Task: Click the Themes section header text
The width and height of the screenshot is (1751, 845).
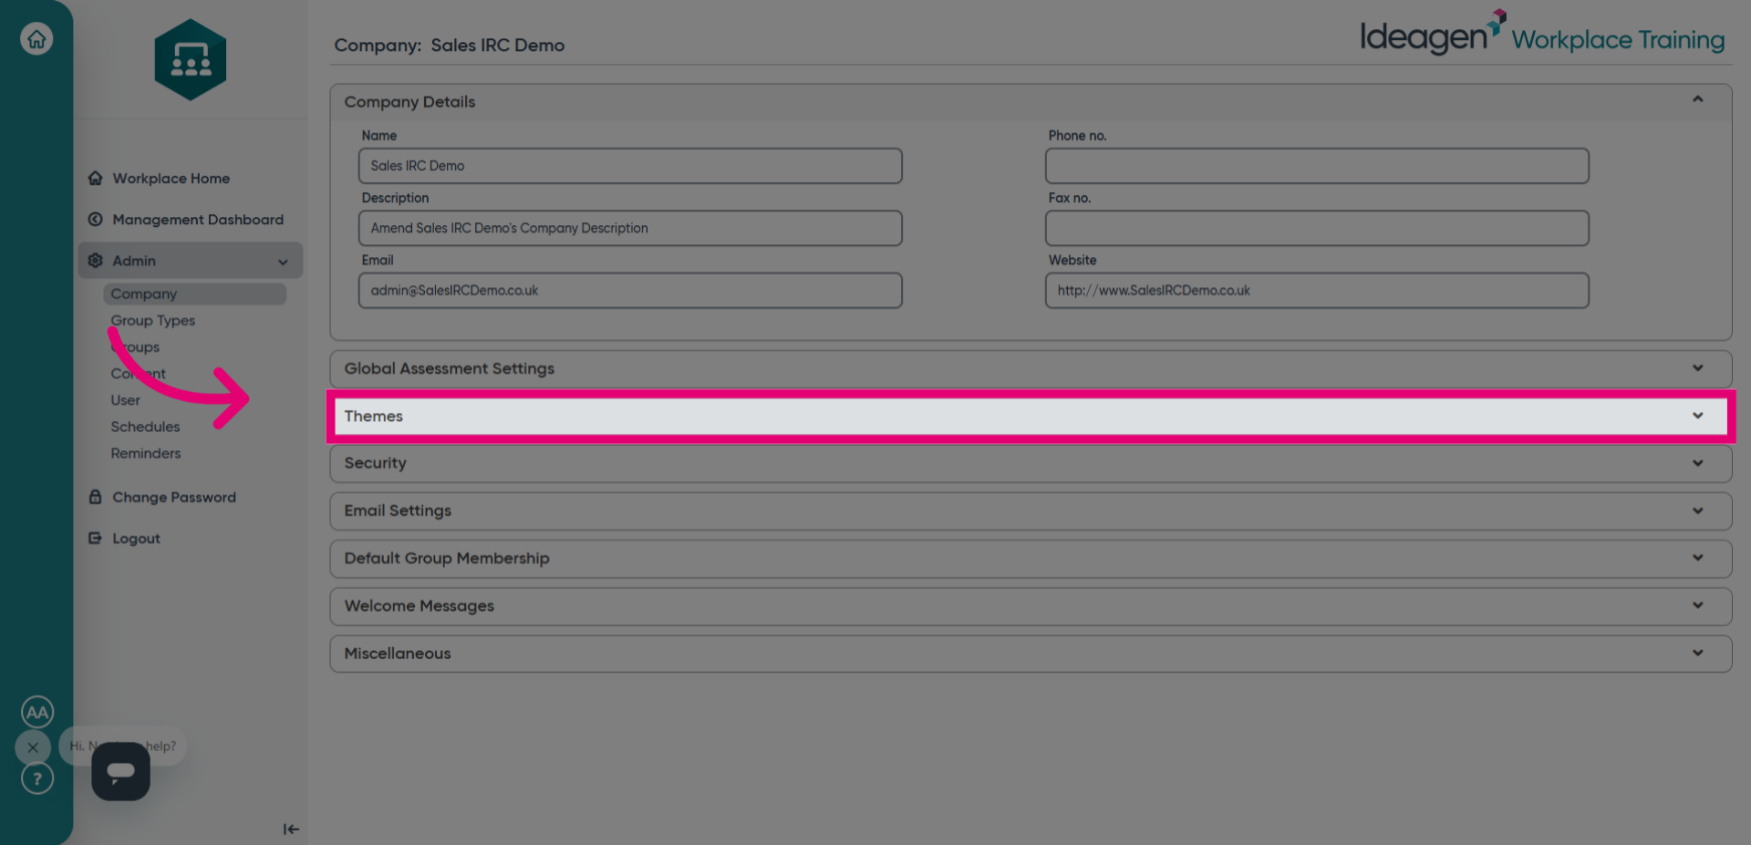Action: 374,416
